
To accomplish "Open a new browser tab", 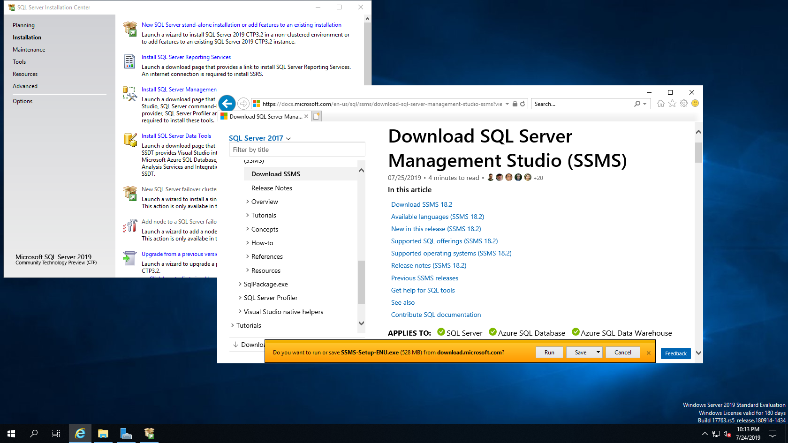I will (x=317, y=116).
